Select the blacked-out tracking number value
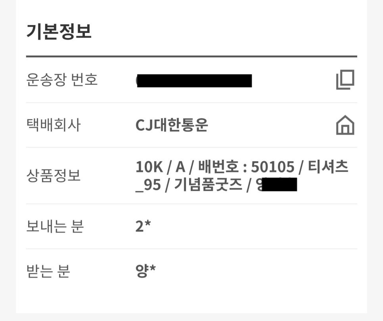 (x=194, y=81)
